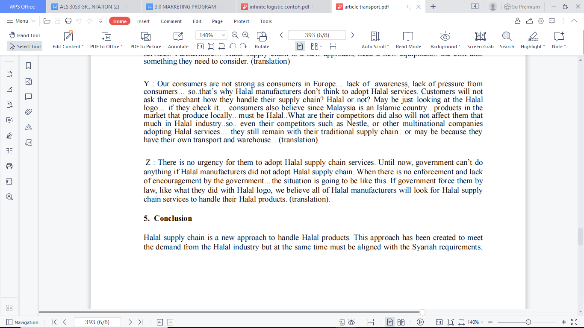Convert using PDF to Picture
Image resolution: width=584 pixels, height=328 pixels.
[x=146, y=40]
